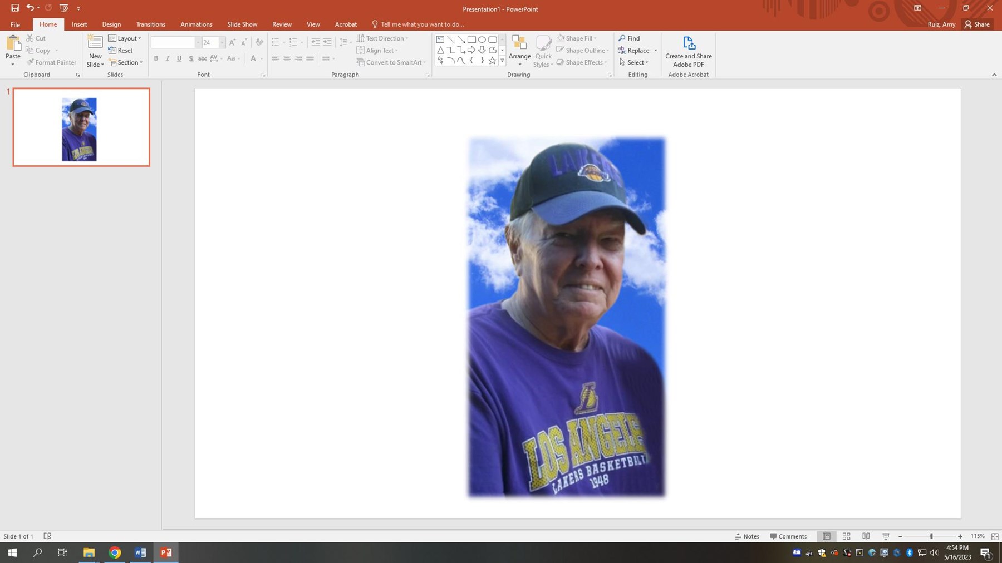Toggle the Comments pane

788,536
